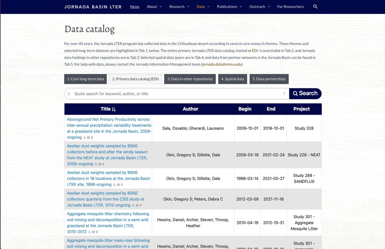Click info icon for mesquite litter chemistry dataset

pyautogui.click(x=93, y=232)
